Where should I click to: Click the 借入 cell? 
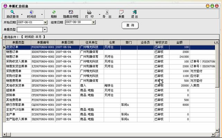[91, 86]
